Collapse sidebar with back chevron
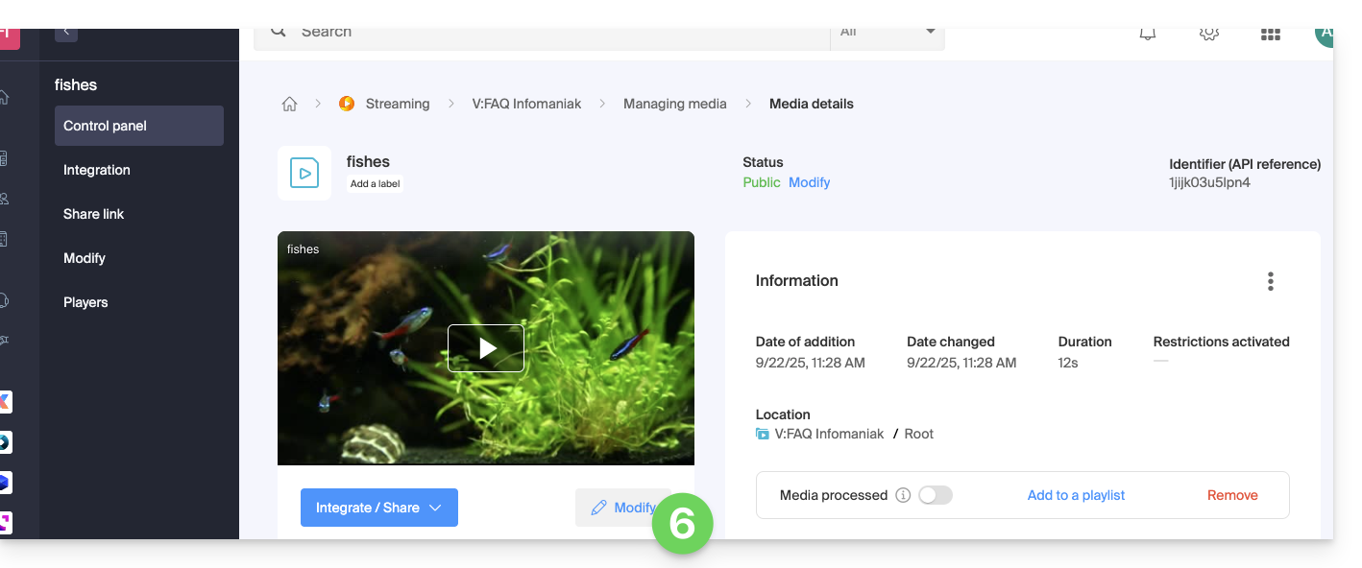 pyautogui.click(x=66, y=33)
